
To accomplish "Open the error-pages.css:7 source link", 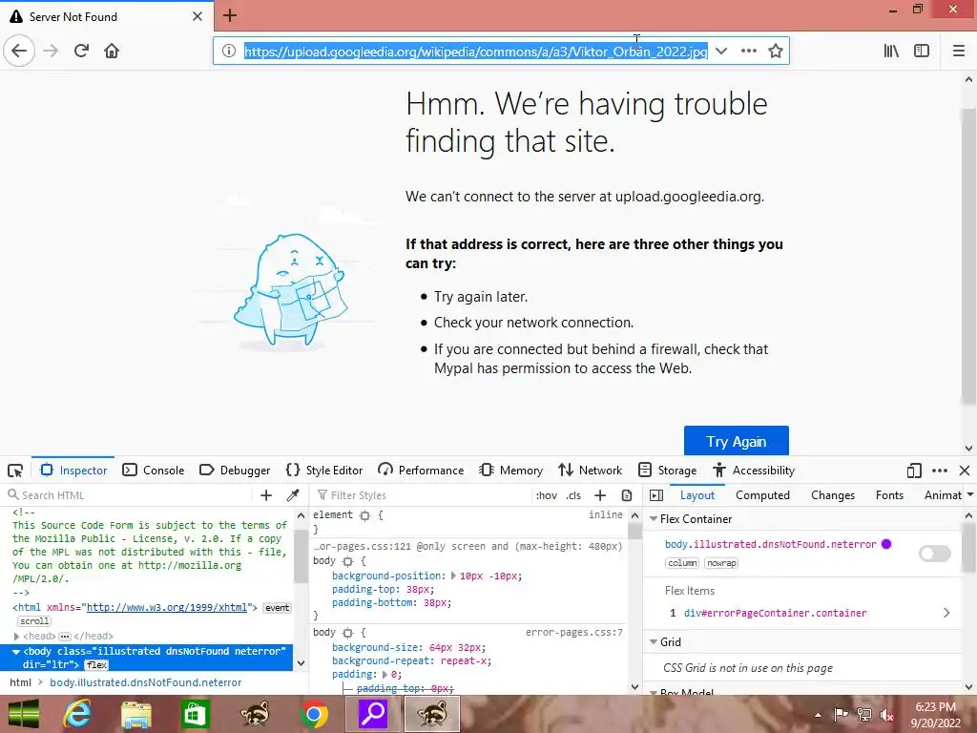I will (x=573, y=633).
